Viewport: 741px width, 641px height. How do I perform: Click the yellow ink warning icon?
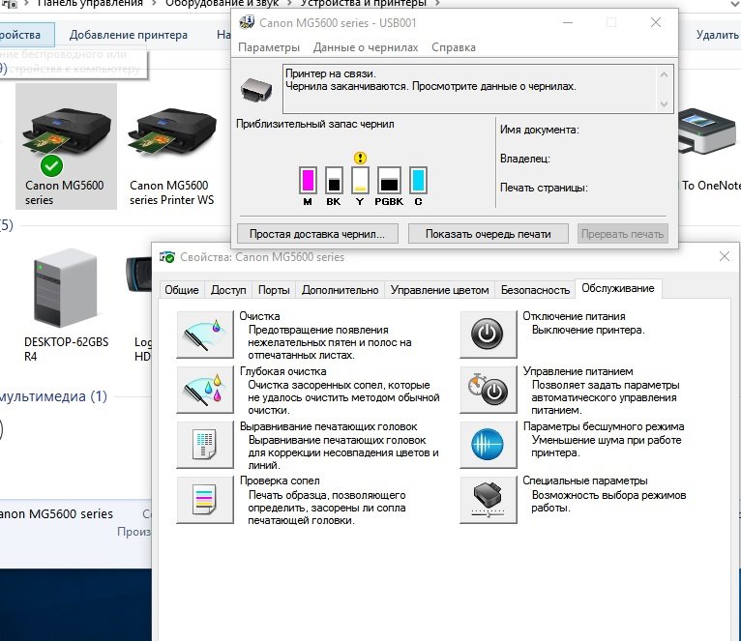[x=360, y=158]
